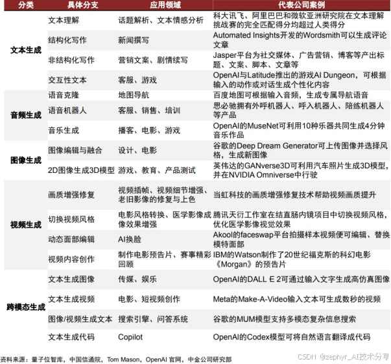Click the 科大讯飞 case text
The width and height of the screenshot is (391, 364).
point(299,20)
